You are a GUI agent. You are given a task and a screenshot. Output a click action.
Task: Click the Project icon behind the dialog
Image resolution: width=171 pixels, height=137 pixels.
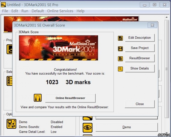pyautogui.click(x=10, y=49)
